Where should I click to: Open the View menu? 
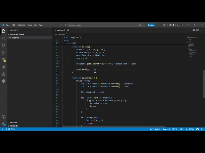30,25
